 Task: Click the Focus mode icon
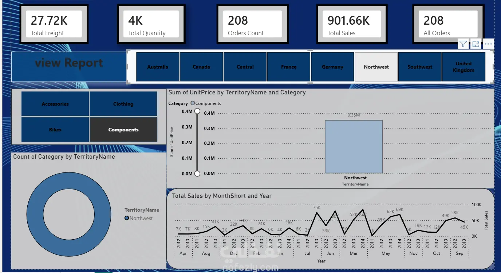[x=476, y=44]
